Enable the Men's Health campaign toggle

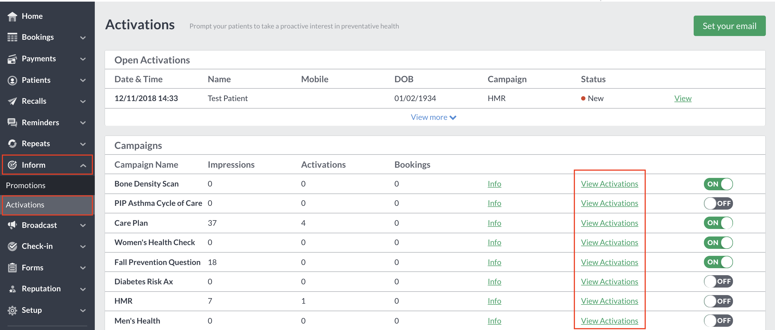click(x=718, y=321)
